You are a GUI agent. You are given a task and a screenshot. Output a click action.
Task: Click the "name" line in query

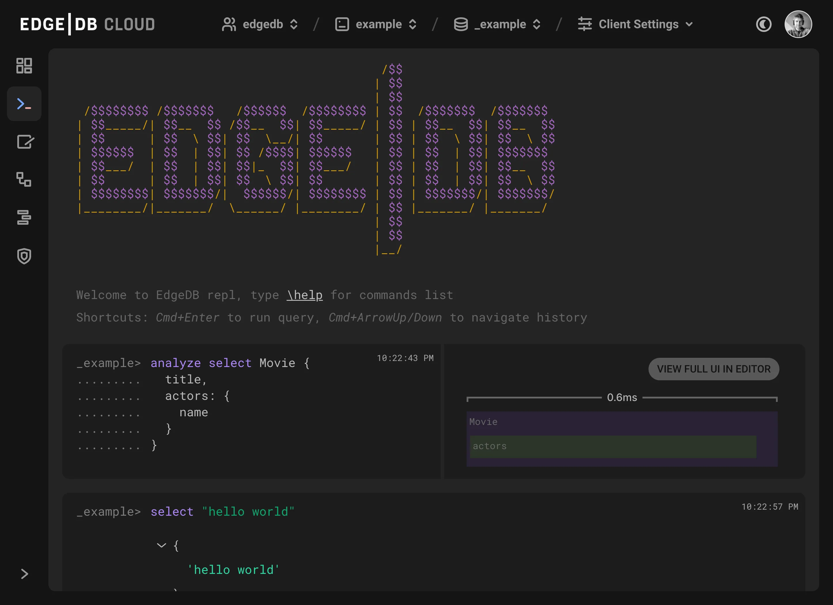click(x=194, y=413)
